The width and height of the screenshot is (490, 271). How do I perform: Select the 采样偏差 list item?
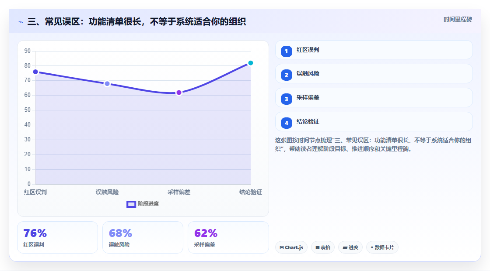point(374,98)
